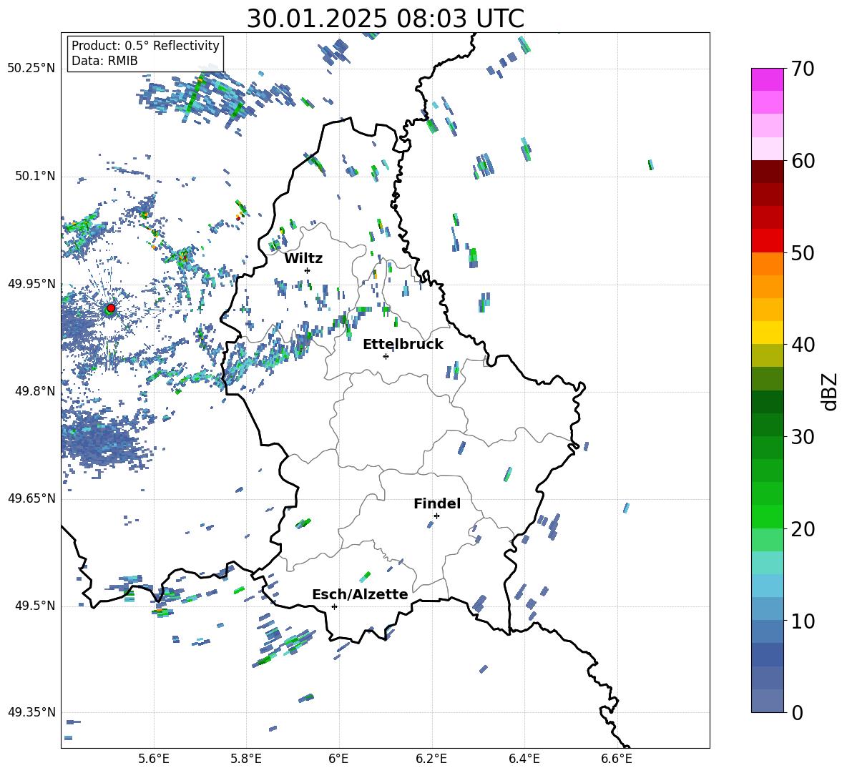Click the 10 tick on the colorbar
The width and height of the screenshot is (847, 773).
802,621
